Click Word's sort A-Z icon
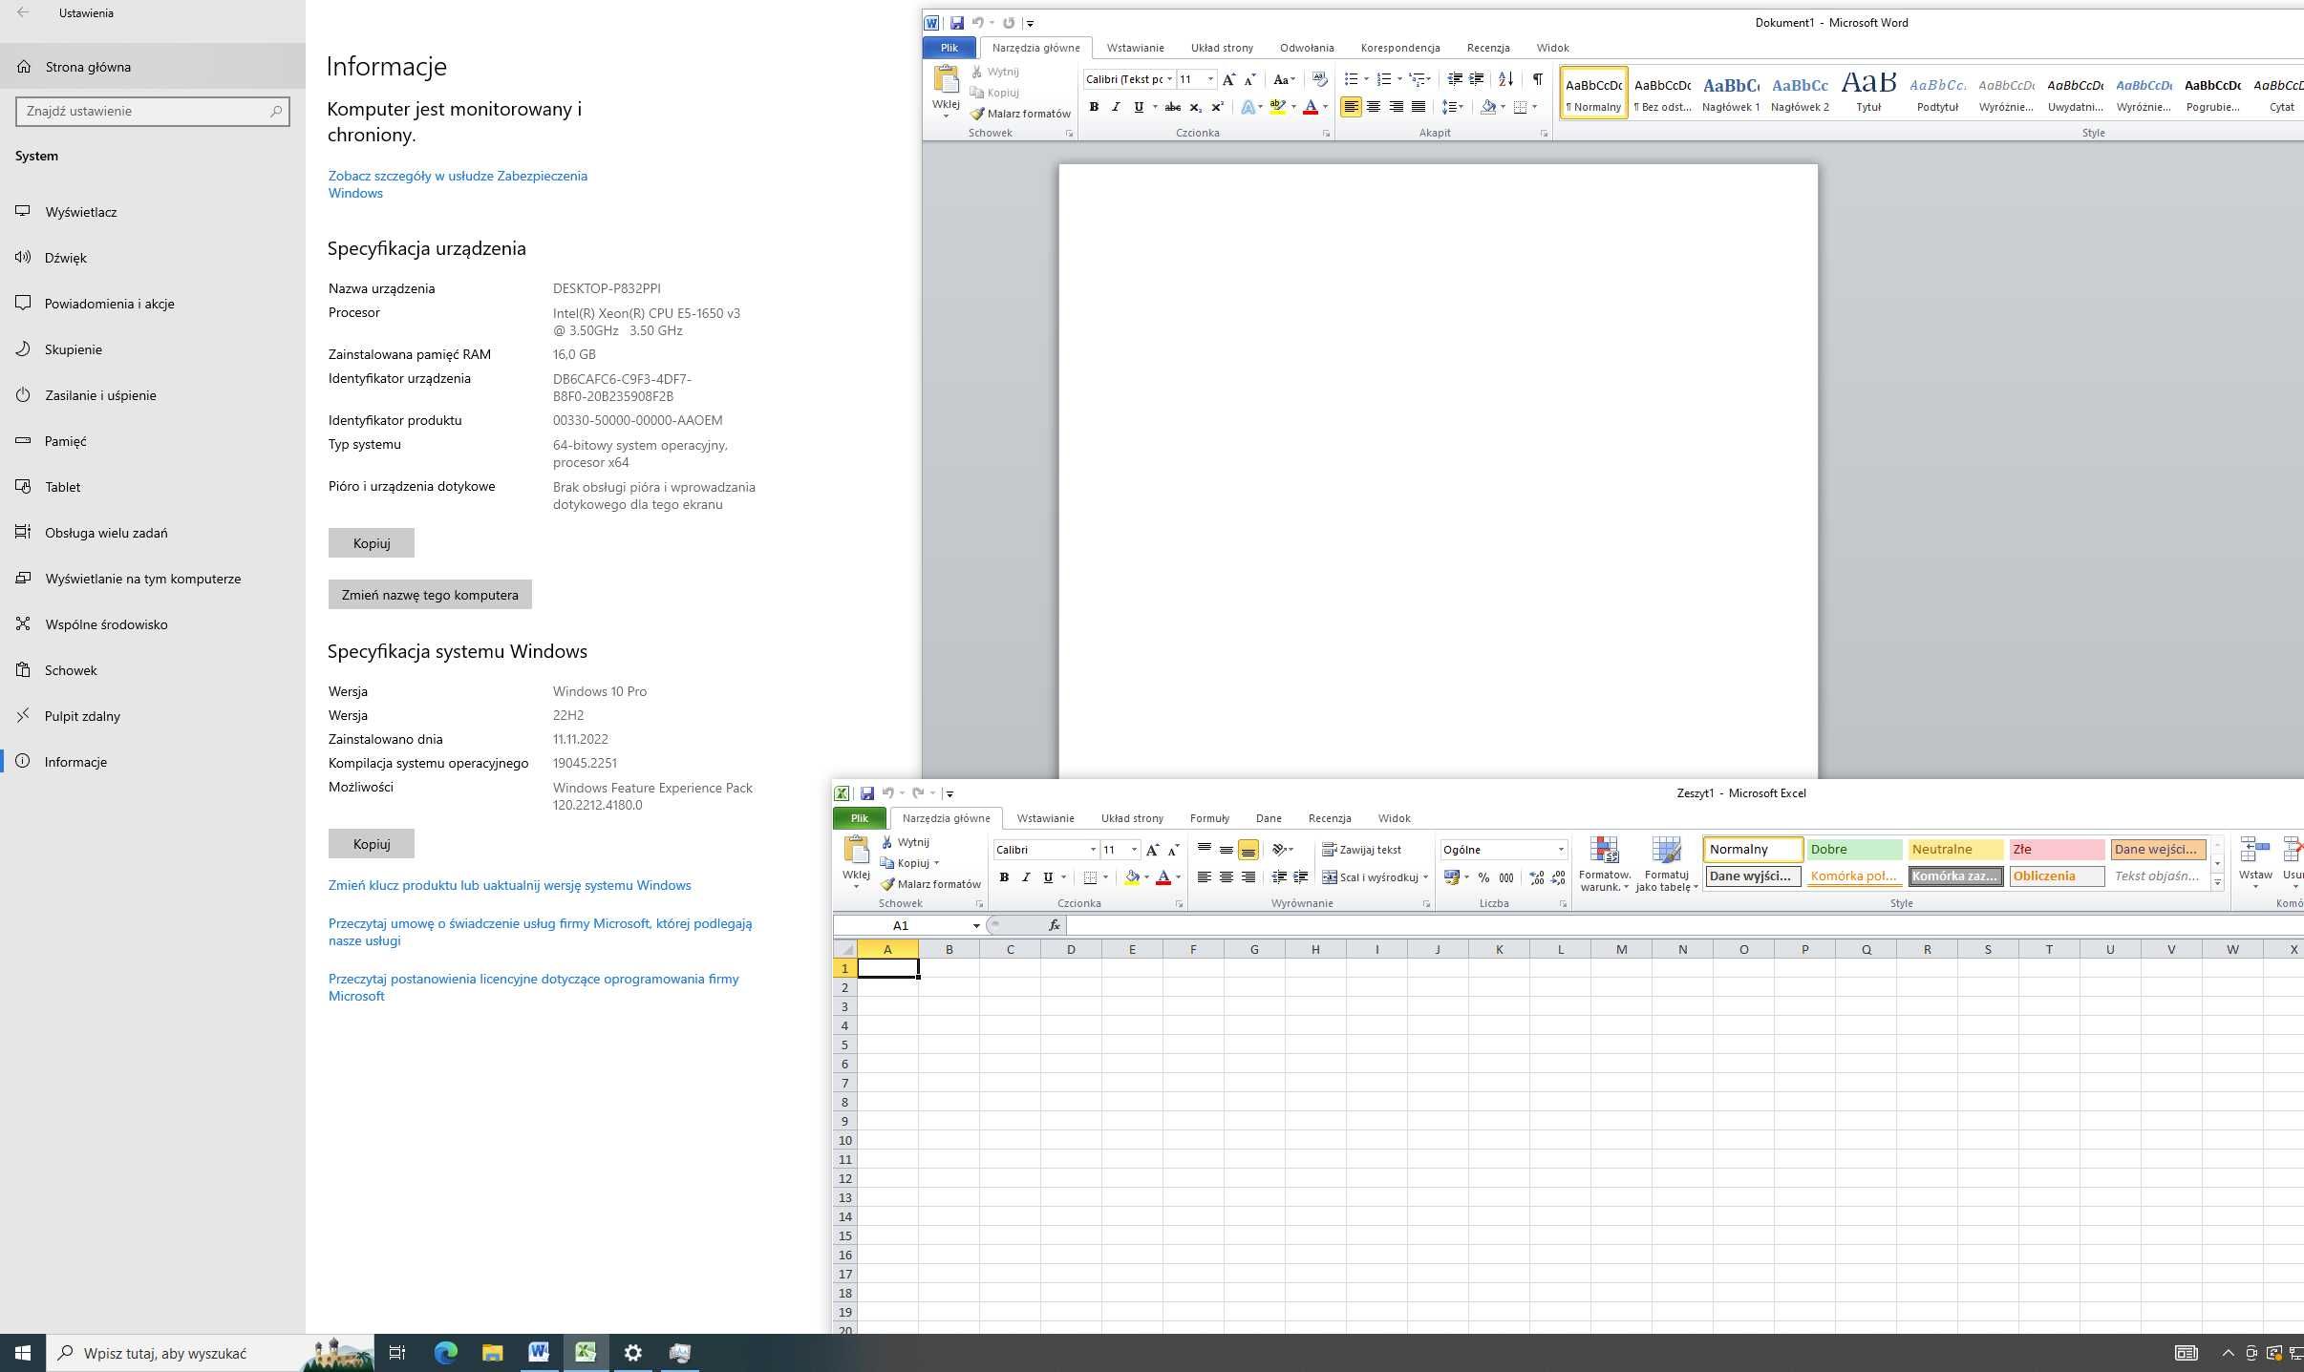The height and width of the screenshot is (1372, 2304). tap(1505, 79)
